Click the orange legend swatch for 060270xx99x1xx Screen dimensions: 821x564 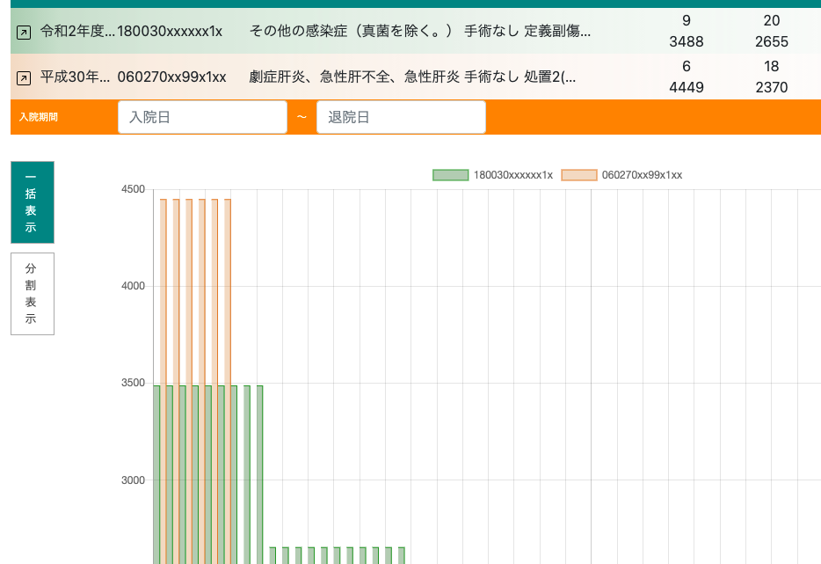(x=578, y=175)
